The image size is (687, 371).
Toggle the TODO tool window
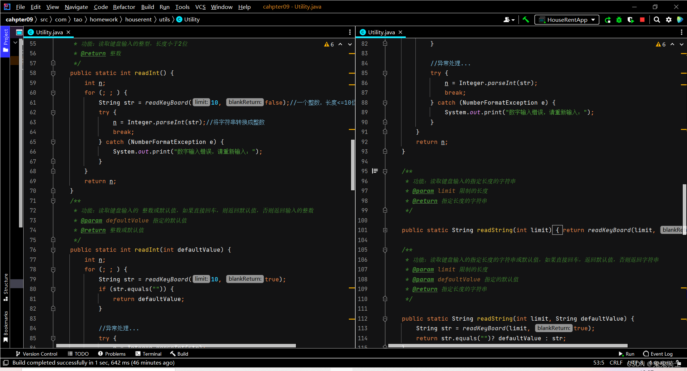click(x=78, y=354)
